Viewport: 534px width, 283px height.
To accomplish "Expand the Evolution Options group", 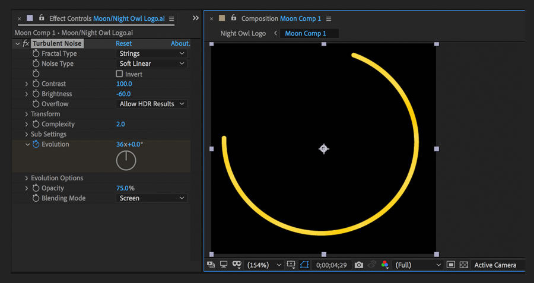I will pyautogui.click(x=27, y=178).
